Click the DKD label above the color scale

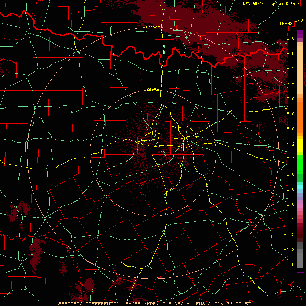(x=299, y=20)
